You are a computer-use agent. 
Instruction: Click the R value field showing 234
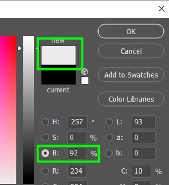tap(77, 171)
